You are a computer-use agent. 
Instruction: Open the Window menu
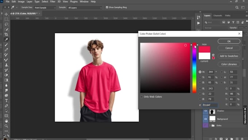(x=84, y=1)
